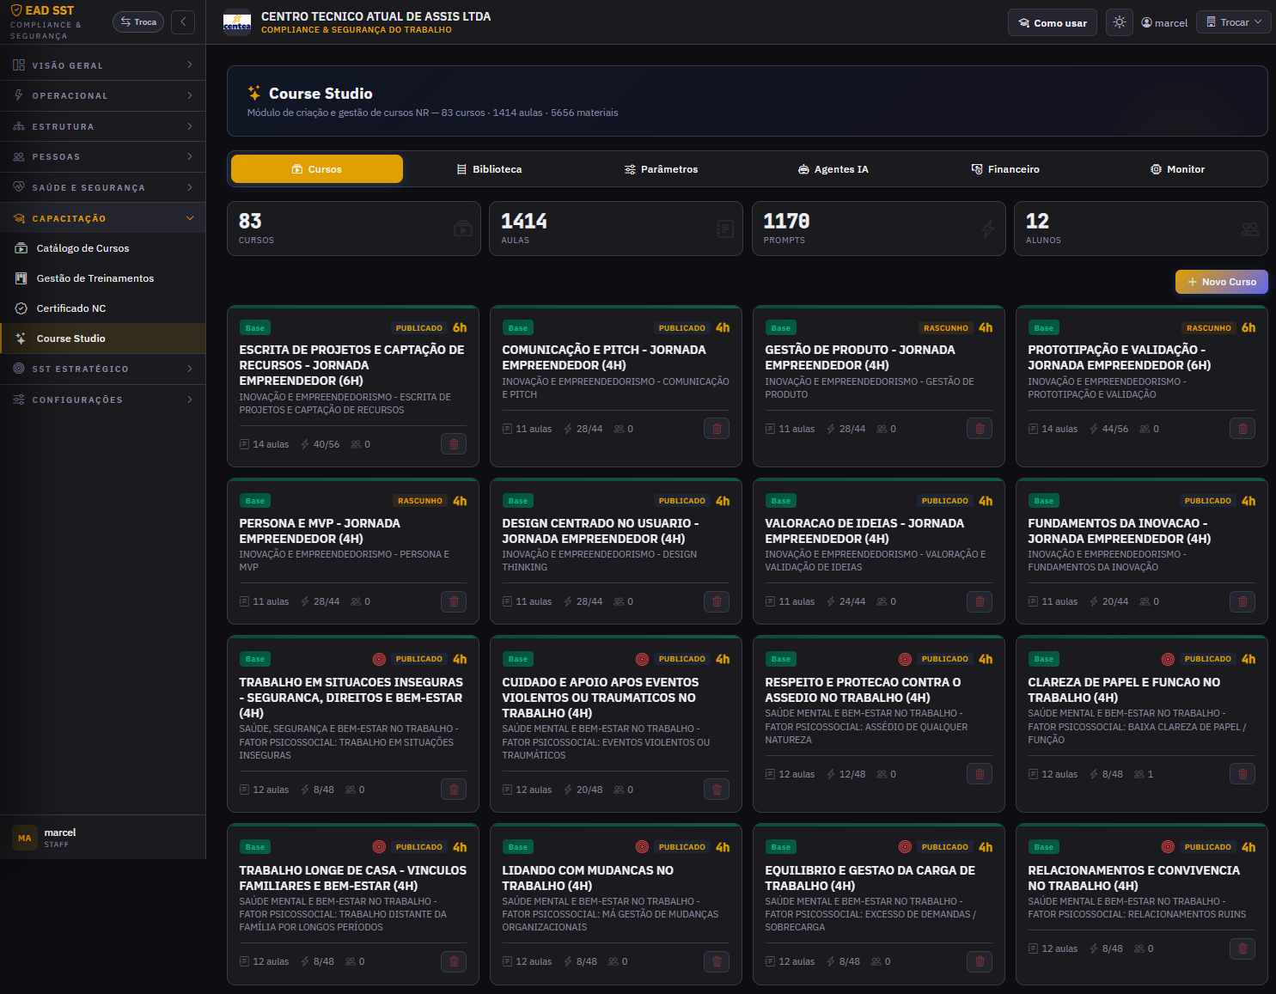Open the Monitor tab
This screenshot has height=994, width=1276.
pos(1178,169)
